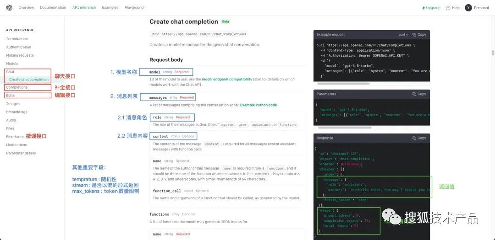The height and width of the screenshot is (240, 495).
Task: Go to the Examples tab
Action: click(x=110, y=8)
